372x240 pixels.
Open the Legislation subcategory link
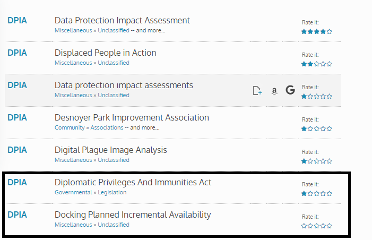point(112,192)
